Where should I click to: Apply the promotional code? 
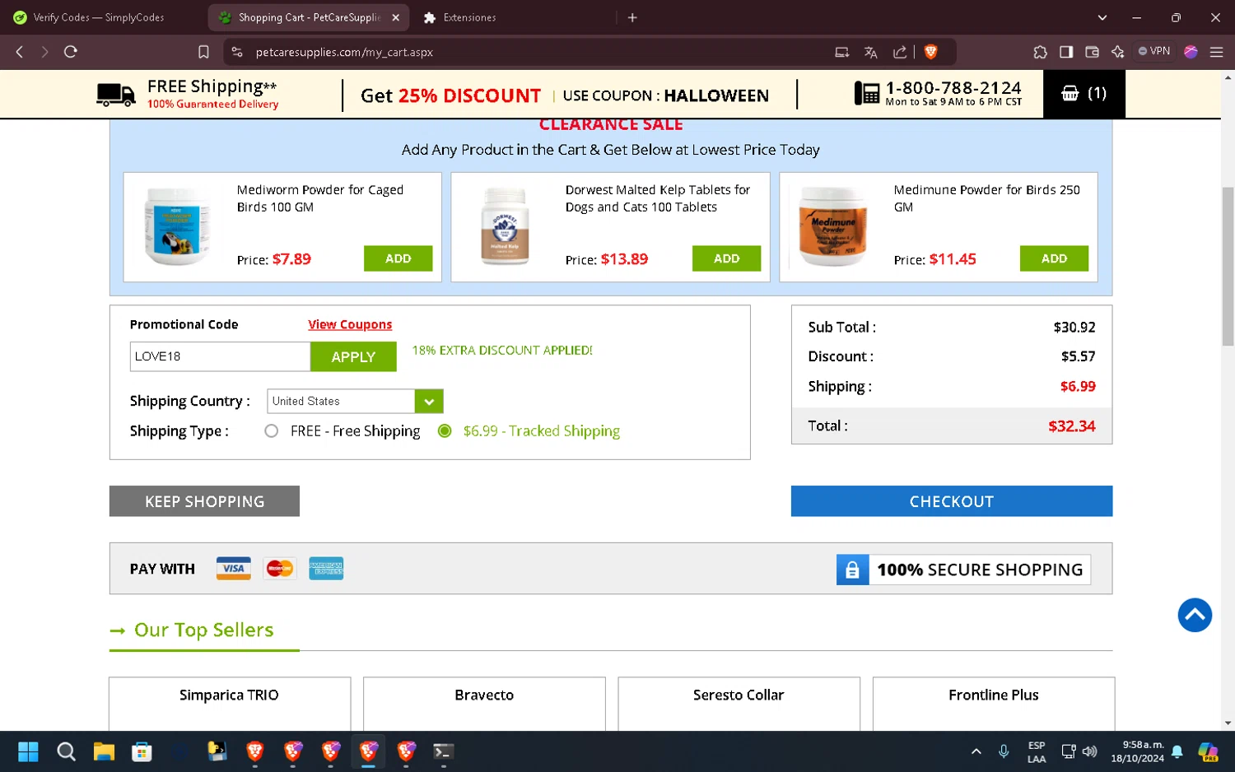click(x=353, y=357)
